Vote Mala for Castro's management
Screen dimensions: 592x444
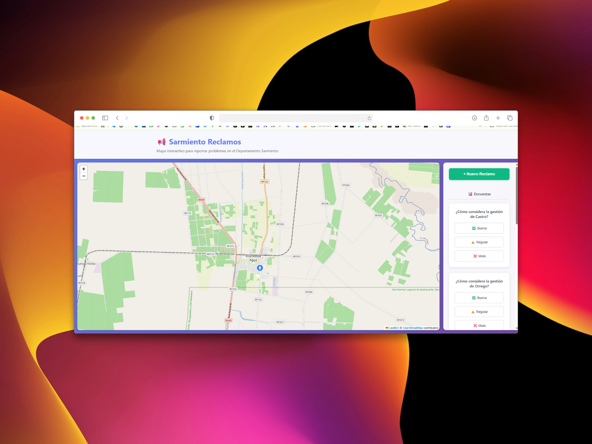[x=479, y=256]
